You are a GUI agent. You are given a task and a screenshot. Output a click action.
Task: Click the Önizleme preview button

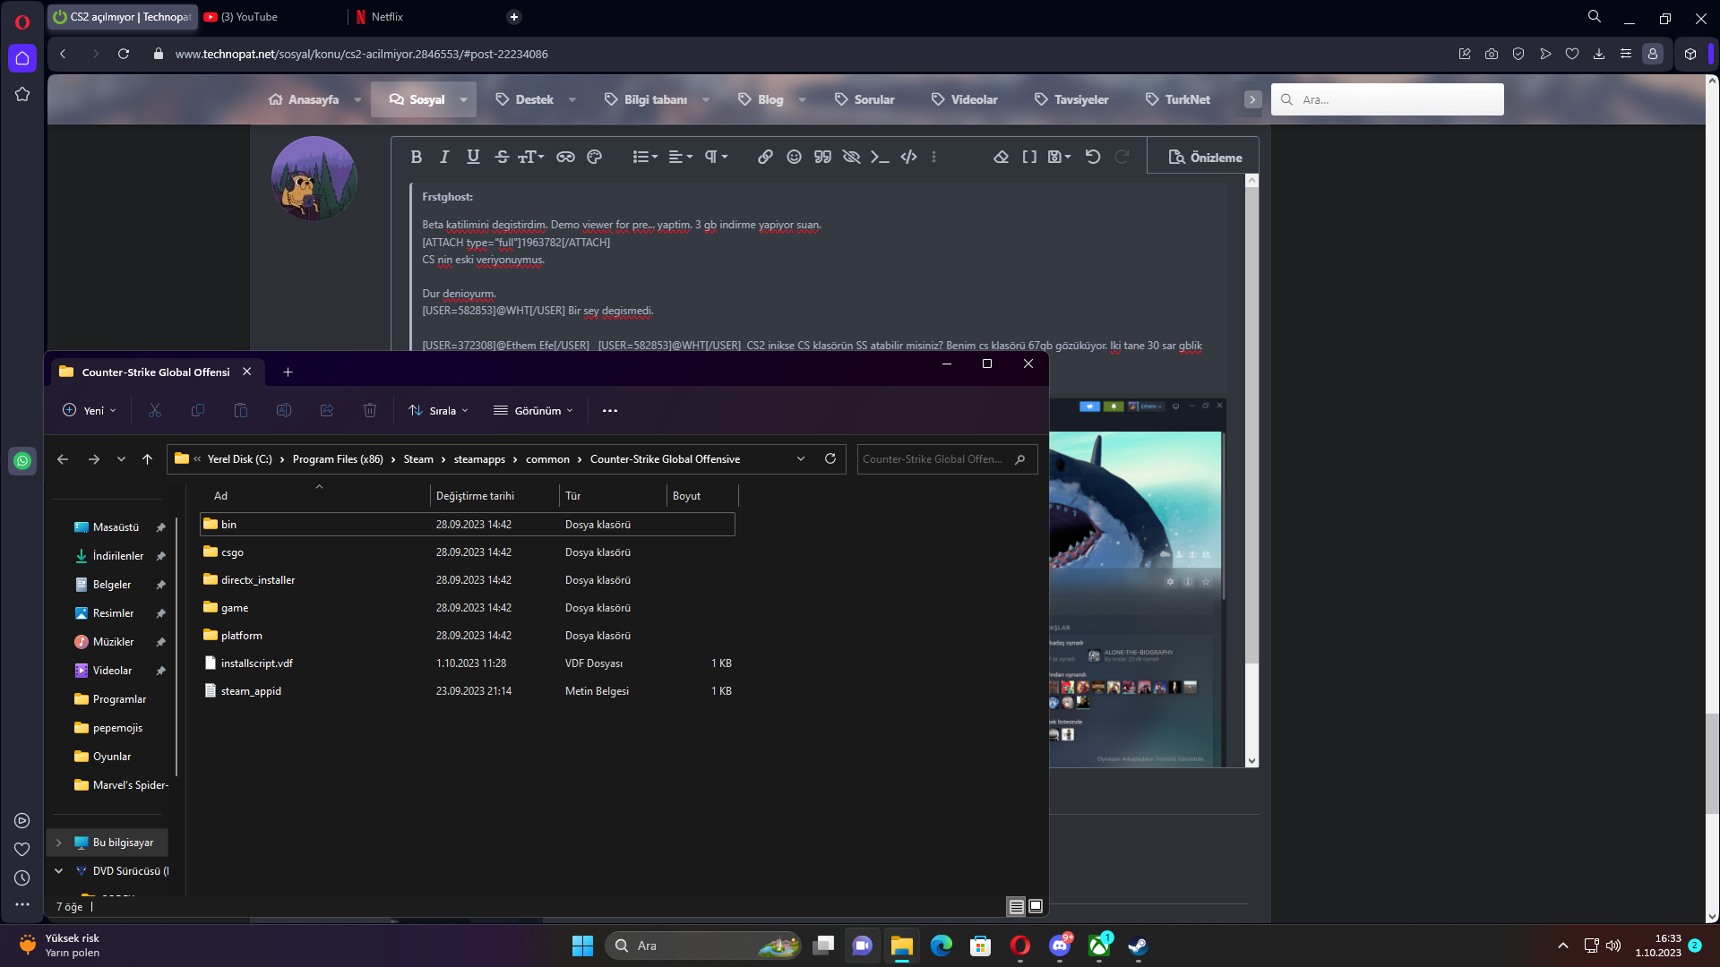click(x=1205, y=158)
